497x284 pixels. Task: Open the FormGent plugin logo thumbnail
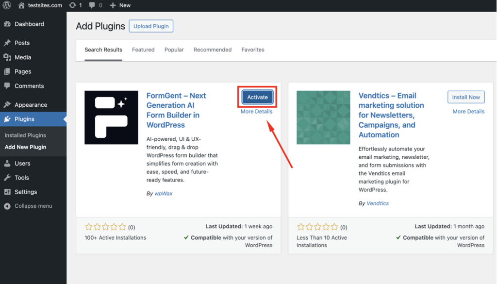tap(111, 117)
